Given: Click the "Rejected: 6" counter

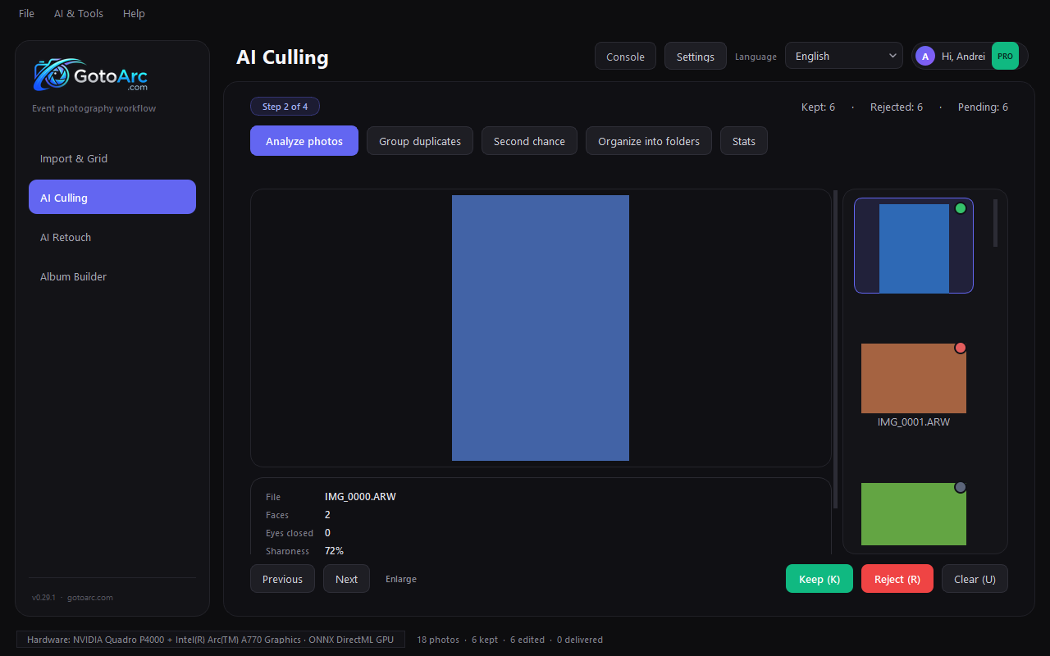Looking at the screenshot, I should click(x=897, y=107).
